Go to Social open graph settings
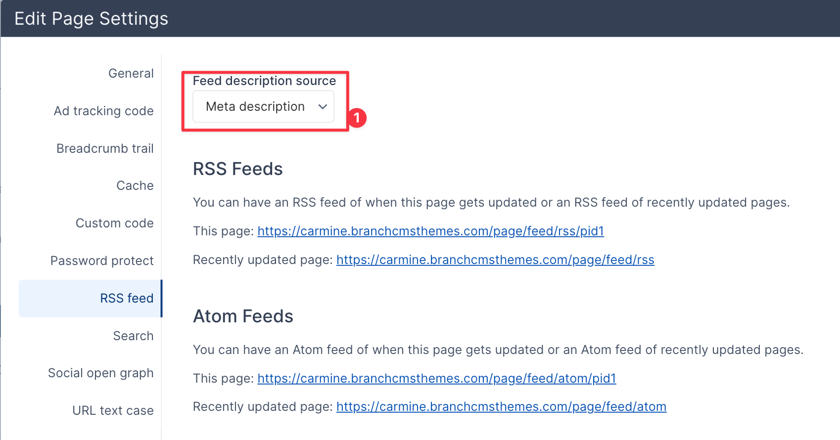Screen dimensions: 840x440 pos(101,373)
